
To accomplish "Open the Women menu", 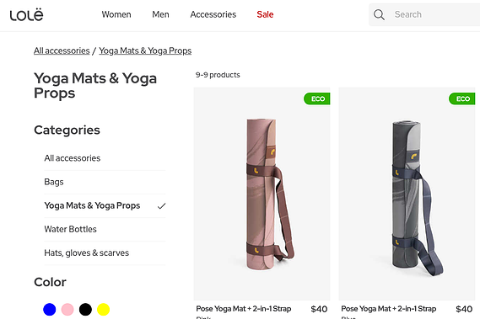I will (116, 14).
